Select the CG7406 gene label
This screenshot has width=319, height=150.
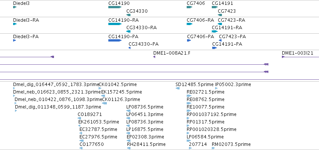(x=196, y=3)
